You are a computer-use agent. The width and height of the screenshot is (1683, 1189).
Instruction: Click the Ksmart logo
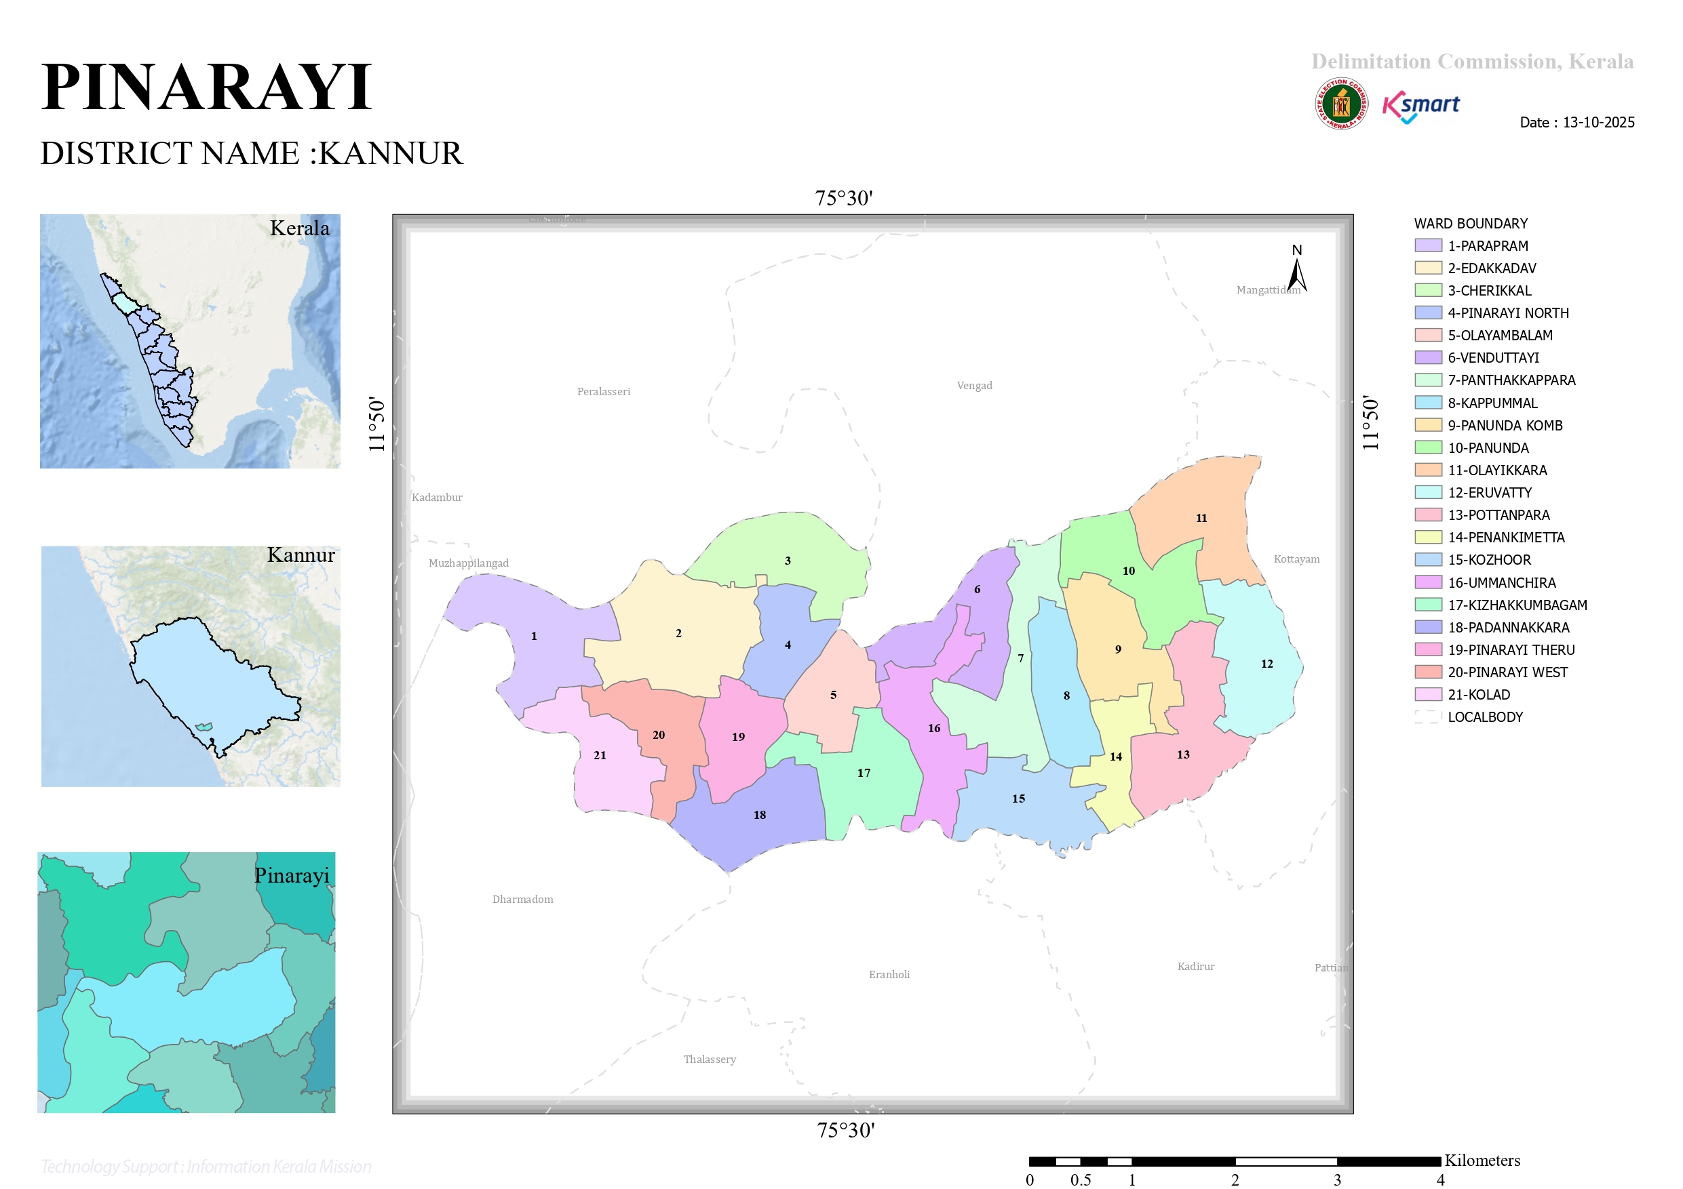tap(1420, 107)
